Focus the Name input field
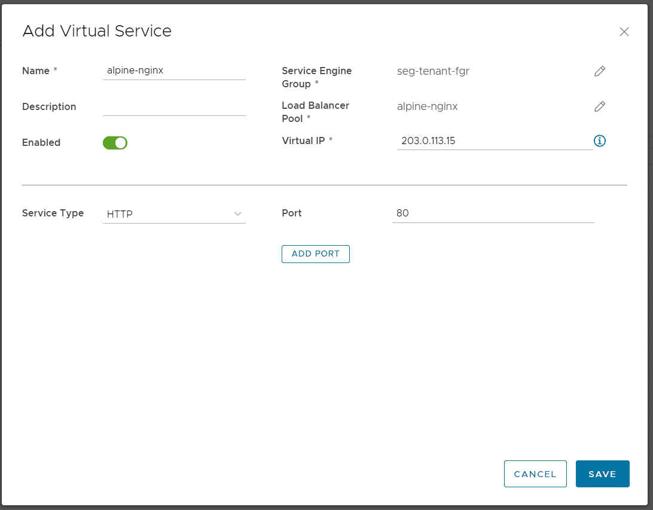The image size is (653, 510). 174,71
